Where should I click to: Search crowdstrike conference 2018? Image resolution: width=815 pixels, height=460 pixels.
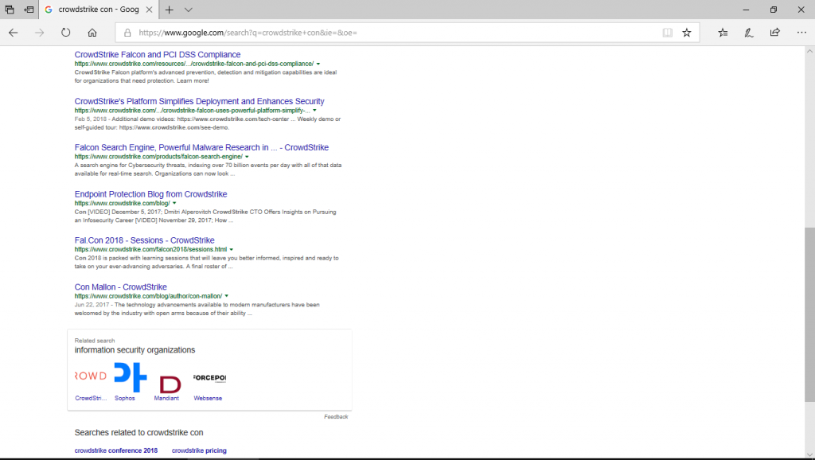coord(116,450)
